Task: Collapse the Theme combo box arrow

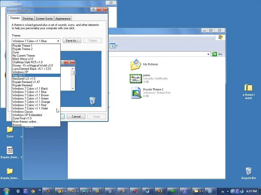Action: [58, 41]
